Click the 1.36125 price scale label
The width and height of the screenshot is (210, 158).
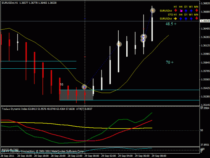(x=205, y=45)
